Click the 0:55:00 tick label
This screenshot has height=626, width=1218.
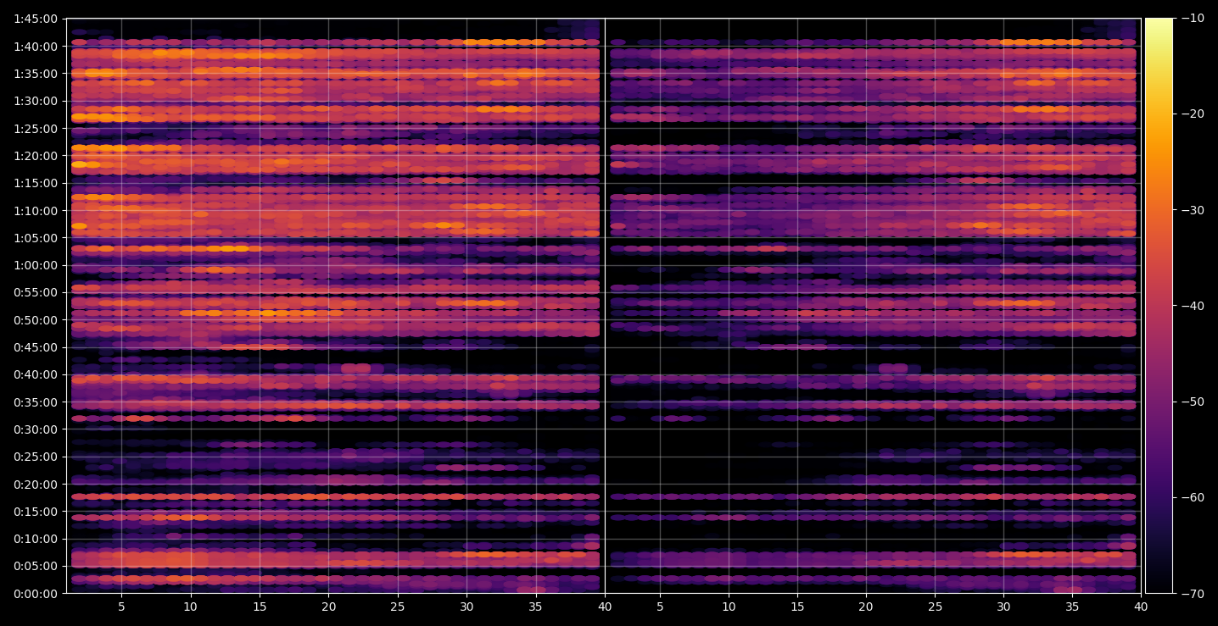(36, 292)
